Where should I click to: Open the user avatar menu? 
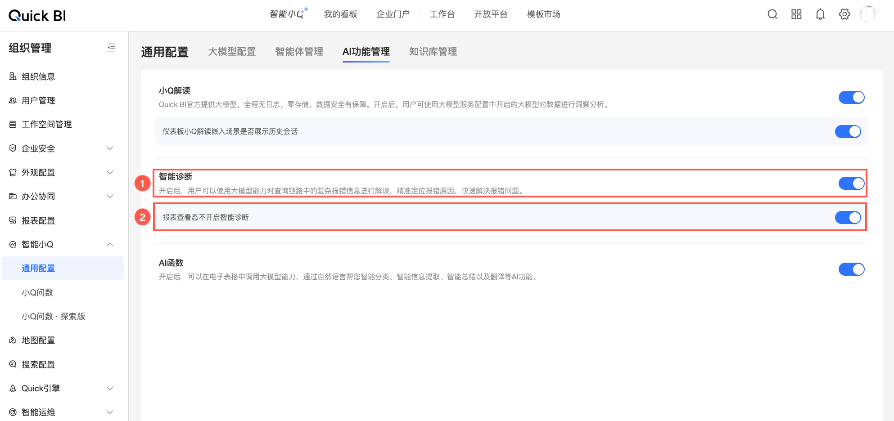coord(868,14)
